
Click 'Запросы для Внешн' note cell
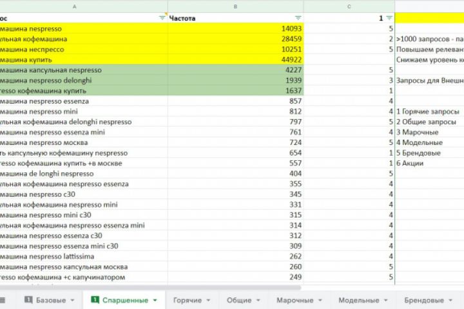[429, 80]
